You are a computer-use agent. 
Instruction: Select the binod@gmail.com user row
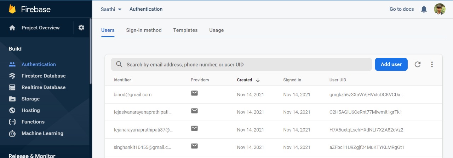coord(132,95)
